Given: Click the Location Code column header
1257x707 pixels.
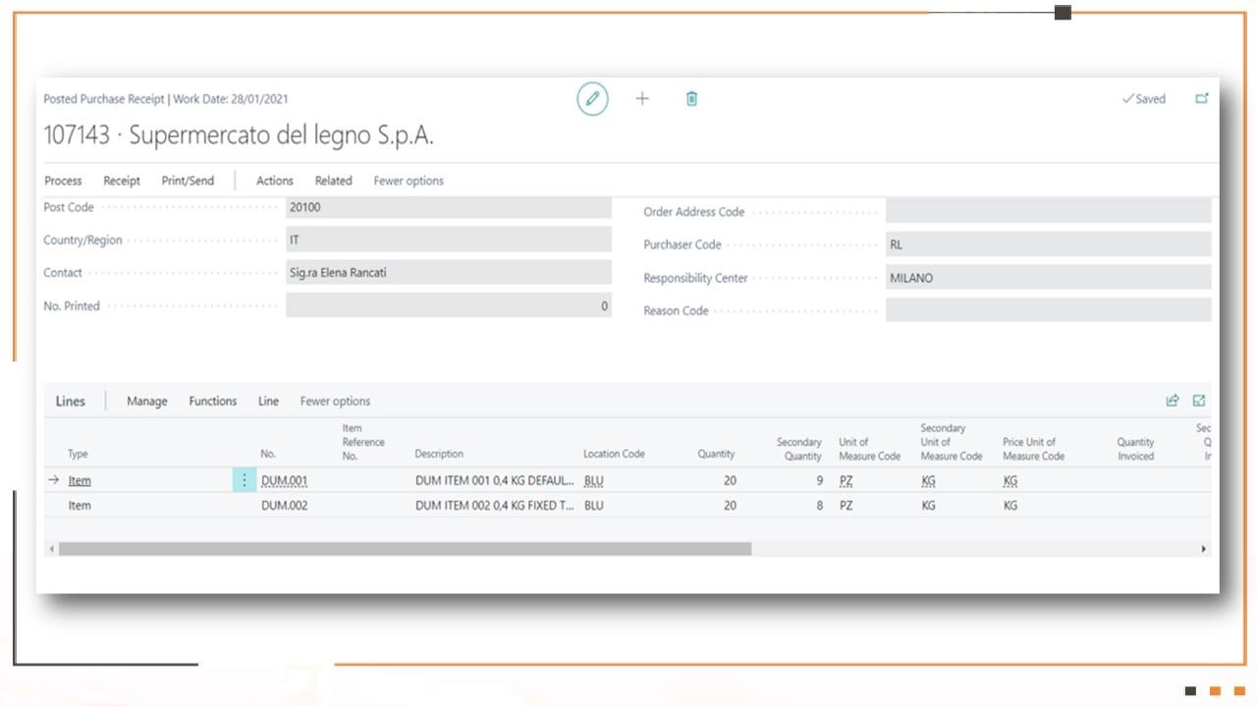Looking at the screenshot, I should tap(614, 454).
